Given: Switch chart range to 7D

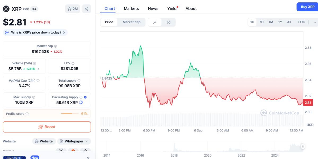Looking at the screenshot, I should tap(261, 22).
